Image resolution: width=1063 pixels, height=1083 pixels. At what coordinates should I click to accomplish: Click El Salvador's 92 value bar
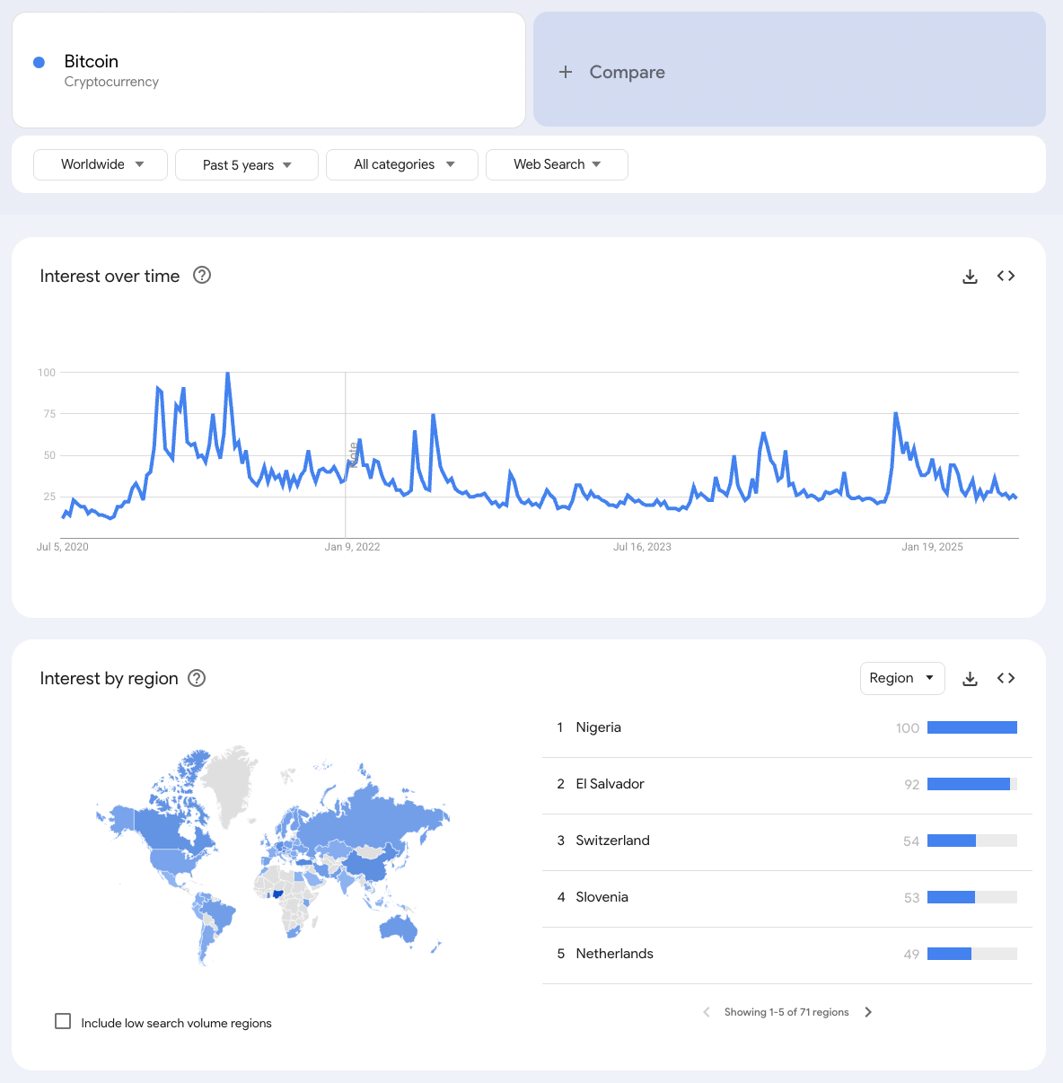coord(972,784)
